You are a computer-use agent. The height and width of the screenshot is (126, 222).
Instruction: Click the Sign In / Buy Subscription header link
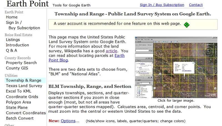[x=162, y=5]
